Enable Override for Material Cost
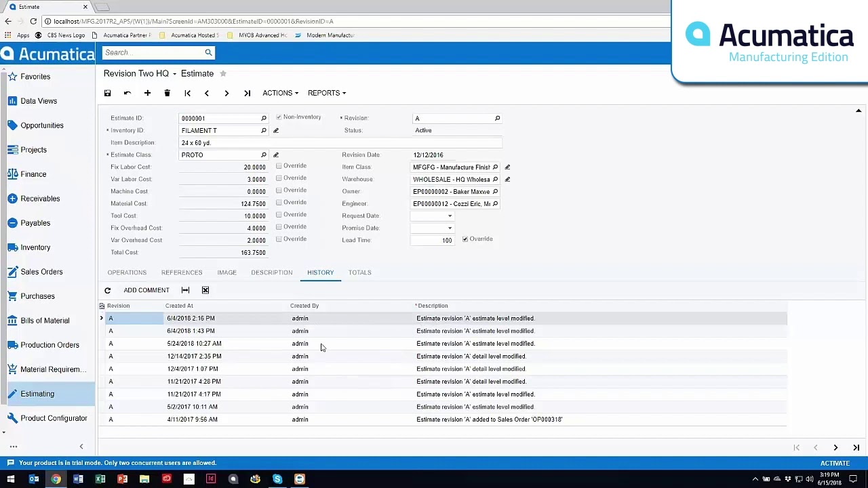The height and width of the screenshot is (488, 868). coord(279,203)
